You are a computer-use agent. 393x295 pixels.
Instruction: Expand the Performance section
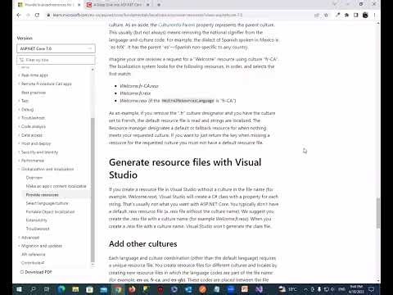33,161
